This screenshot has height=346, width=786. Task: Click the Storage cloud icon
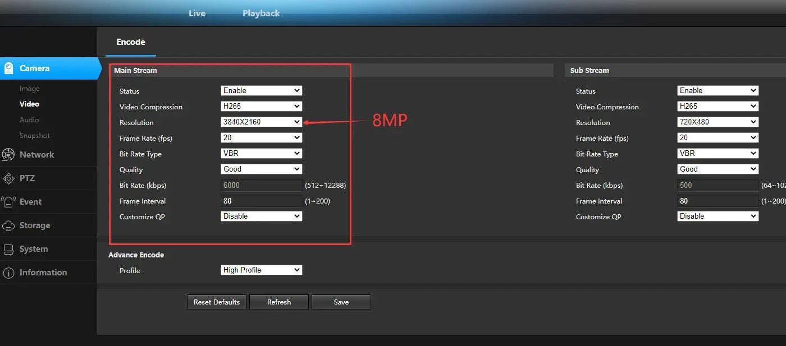click(x=8, y=225)
